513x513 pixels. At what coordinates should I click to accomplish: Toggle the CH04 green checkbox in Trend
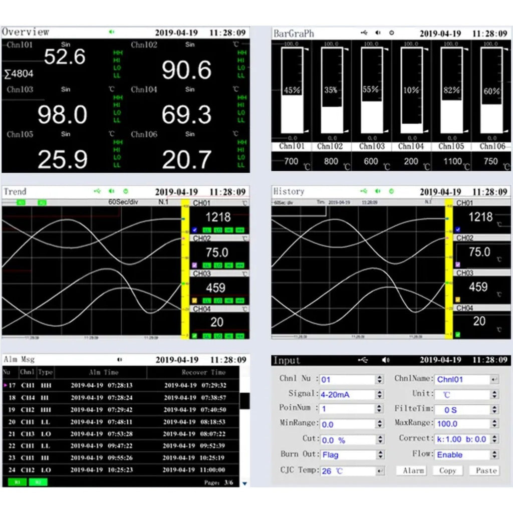195,336
